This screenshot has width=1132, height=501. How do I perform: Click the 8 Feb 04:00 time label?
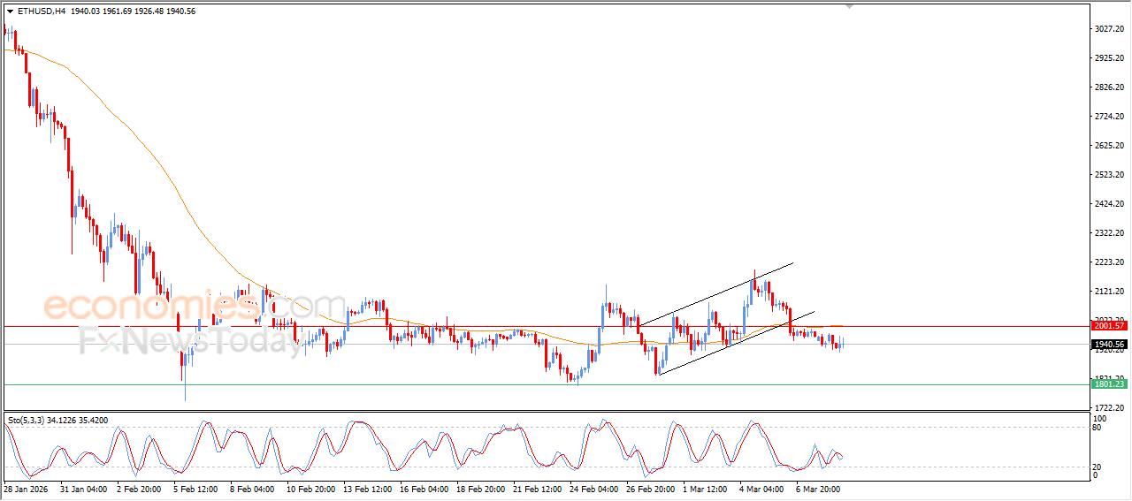252,489
